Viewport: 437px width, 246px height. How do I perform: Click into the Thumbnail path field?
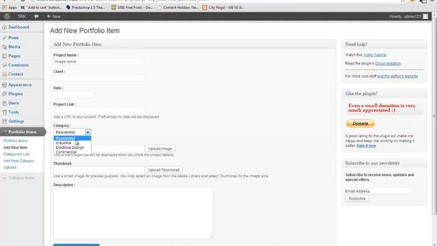click(99, 170)
